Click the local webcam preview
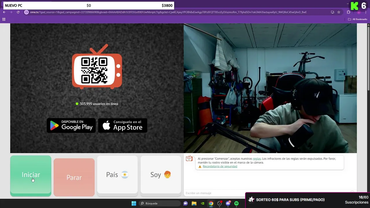Viewport: 370px width, 208px height. click(270, 88)
